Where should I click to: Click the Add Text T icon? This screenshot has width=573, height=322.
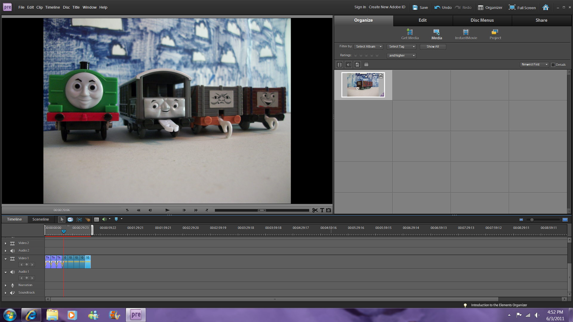[322, 210]
